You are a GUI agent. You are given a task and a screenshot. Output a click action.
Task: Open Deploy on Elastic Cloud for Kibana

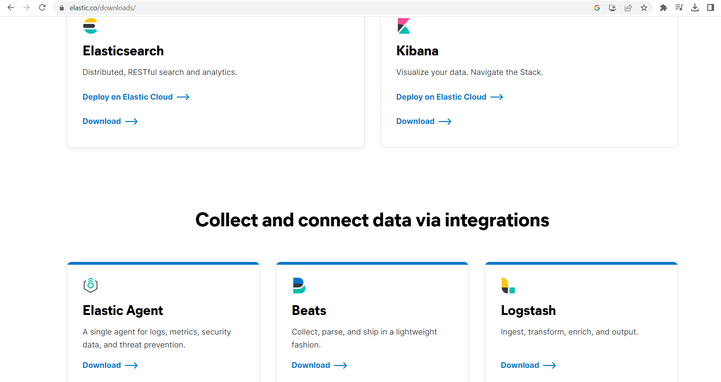[x=441, y=97]
